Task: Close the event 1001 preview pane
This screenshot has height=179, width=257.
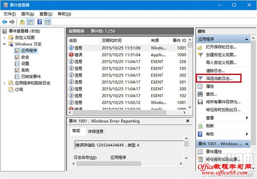Action: [x=188, y=121]
